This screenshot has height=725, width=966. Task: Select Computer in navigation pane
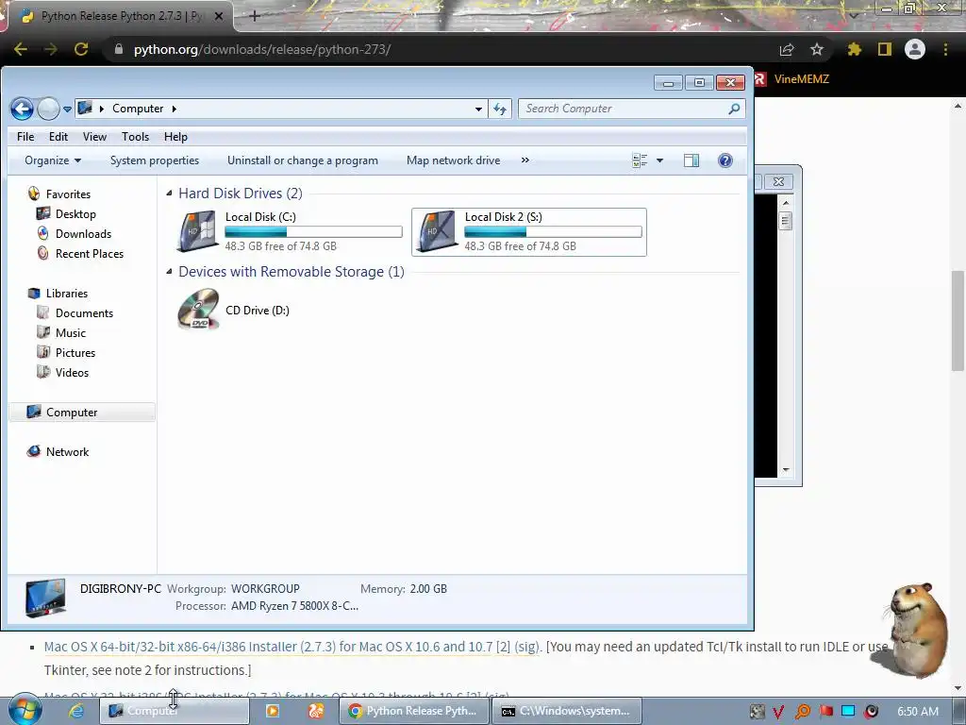click(x=72, y=413)
